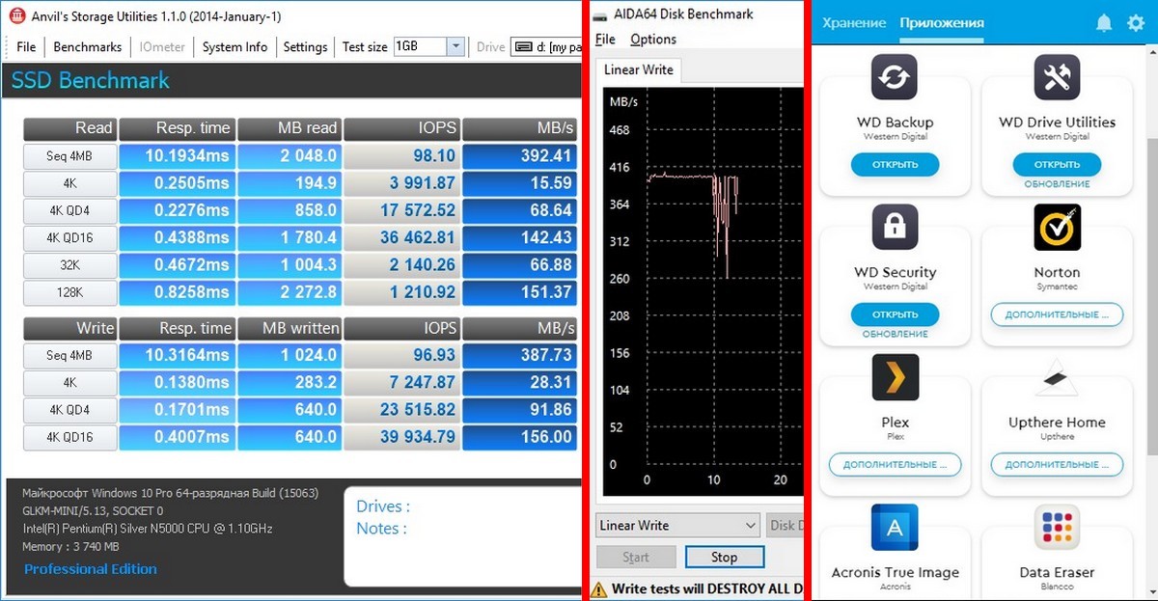
Task: Run the 4K QD4 read test button
Action: [x=69, y=210]
